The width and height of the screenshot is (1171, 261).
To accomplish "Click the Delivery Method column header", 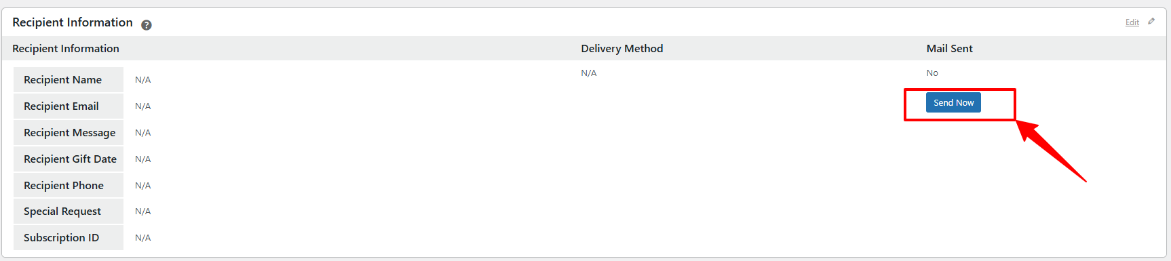I will point(622,48).
